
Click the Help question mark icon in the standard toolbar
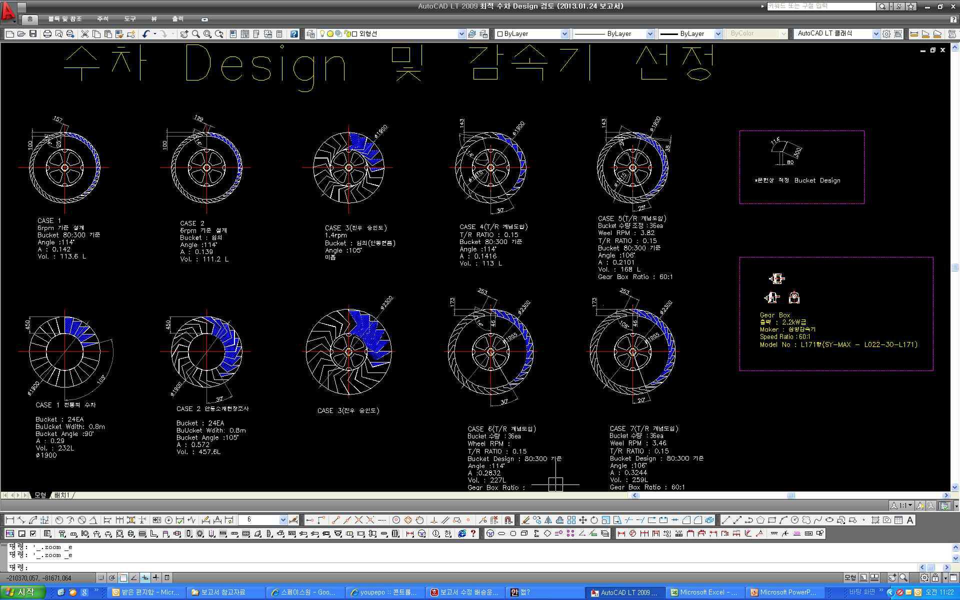click(294, 34)
